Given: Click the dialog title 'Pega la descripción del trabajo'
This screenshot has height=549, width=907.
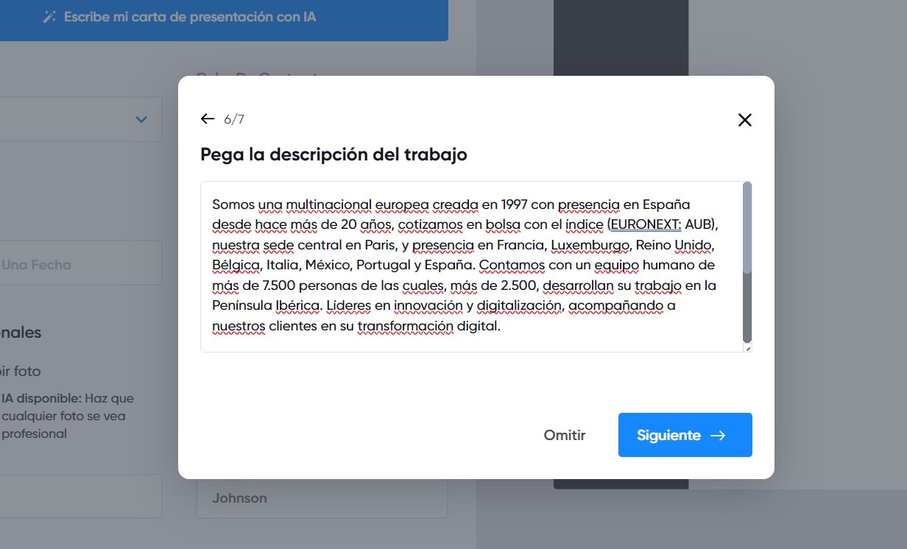Looking at the screenshot, I should coord(333,154).
